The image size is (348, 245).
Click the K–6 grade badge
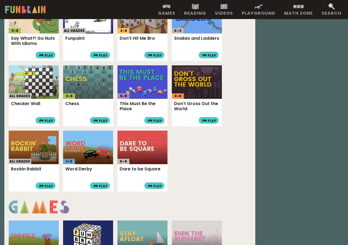tap(123, 161)
